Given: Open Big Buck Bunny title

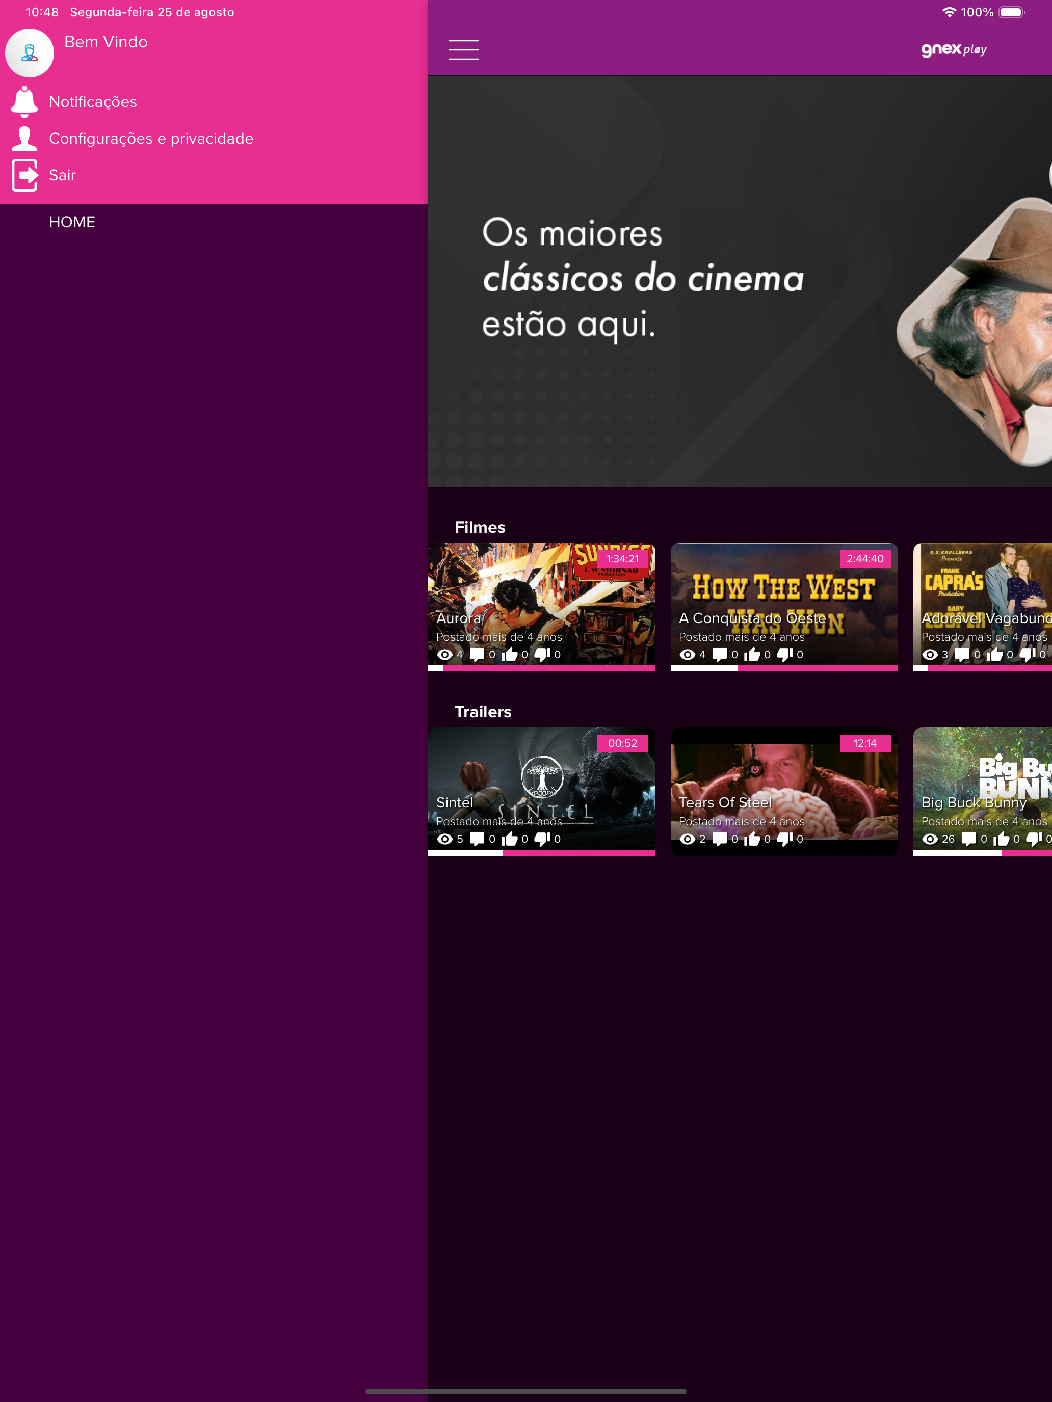Looking at the screenshot, I should tap(974, 802).
